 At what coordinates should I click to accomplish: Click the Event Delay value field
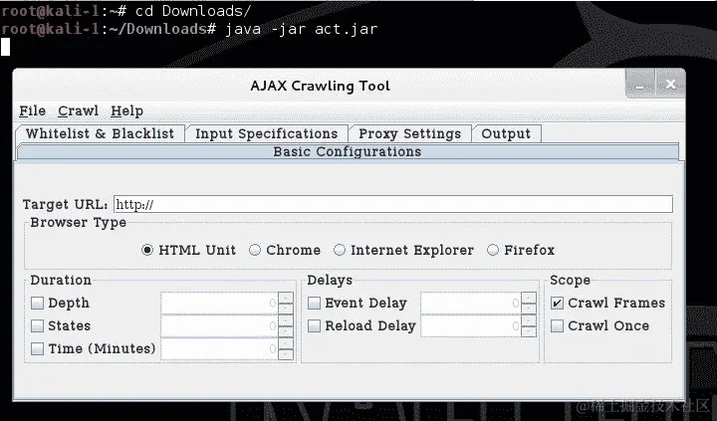tap(471, 303)
